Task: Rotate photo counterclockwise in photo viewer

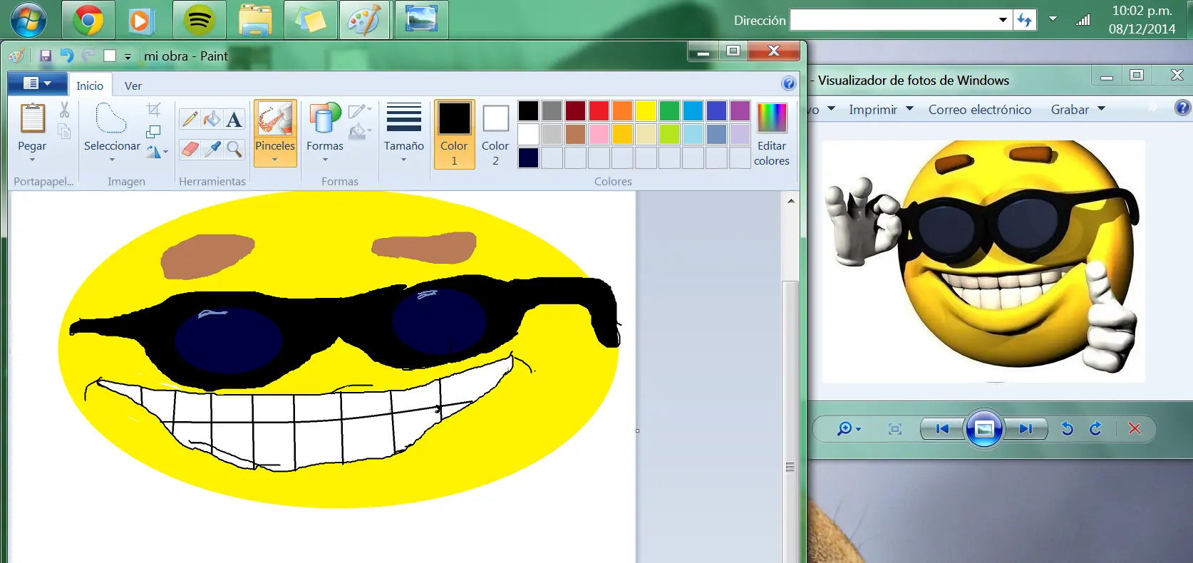Action: coord(1067,428)
